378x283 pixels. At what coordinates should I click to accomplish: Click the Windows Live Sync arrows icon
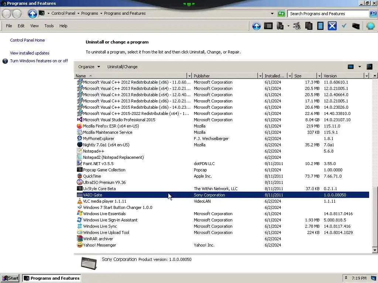click(80, 226)
